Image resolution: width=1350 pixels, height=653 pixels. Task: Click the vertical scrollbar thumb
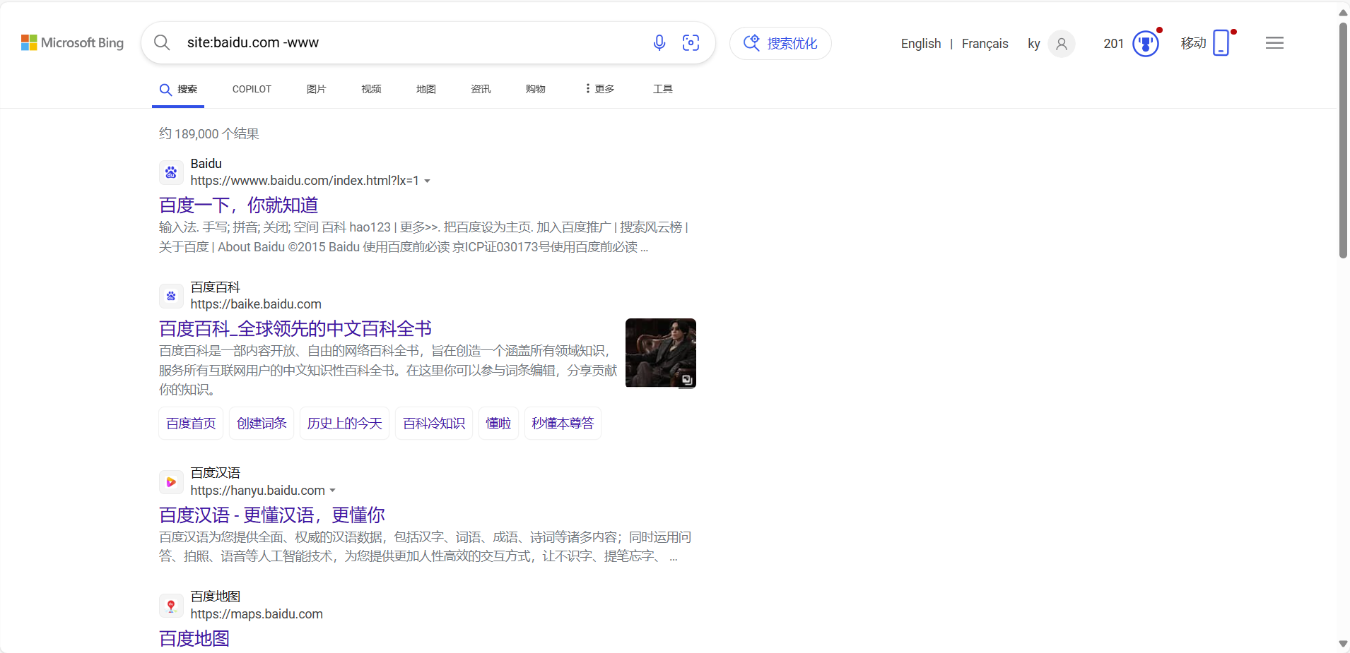[x=1343, y=140]
